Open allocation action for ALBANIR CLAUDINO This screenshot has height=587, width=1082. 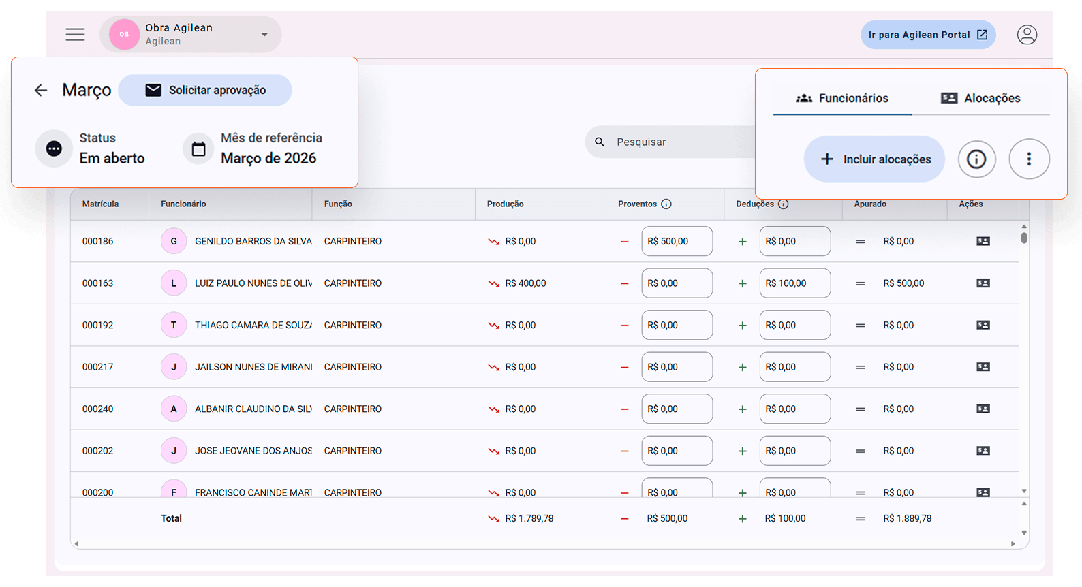coord(983,409)
